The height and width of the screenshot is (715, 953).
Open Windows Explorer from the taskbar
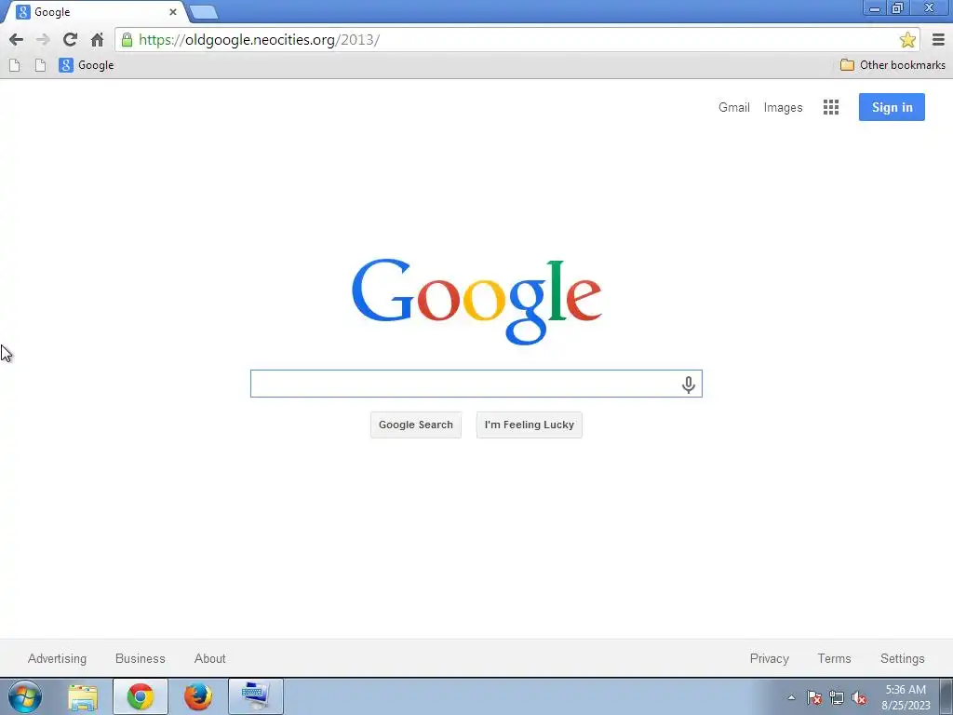click(83, 696)
